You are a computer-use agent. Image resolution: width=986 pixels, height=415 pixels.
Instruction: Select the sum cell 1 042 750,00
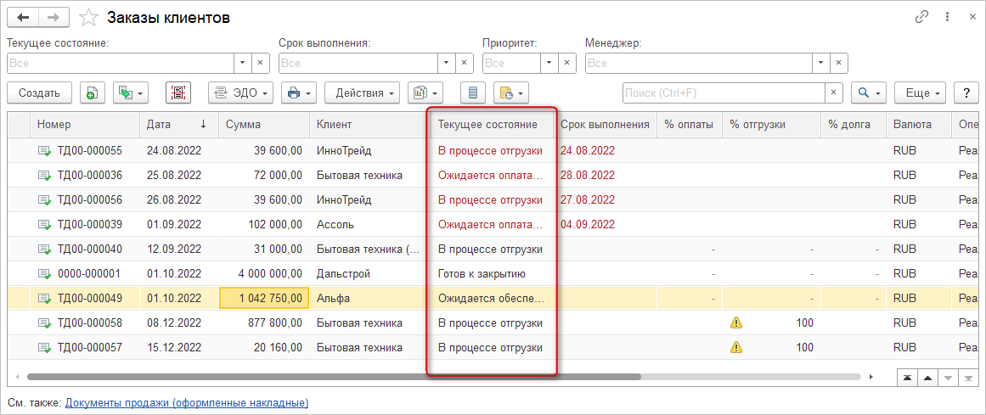pos(264,299)
